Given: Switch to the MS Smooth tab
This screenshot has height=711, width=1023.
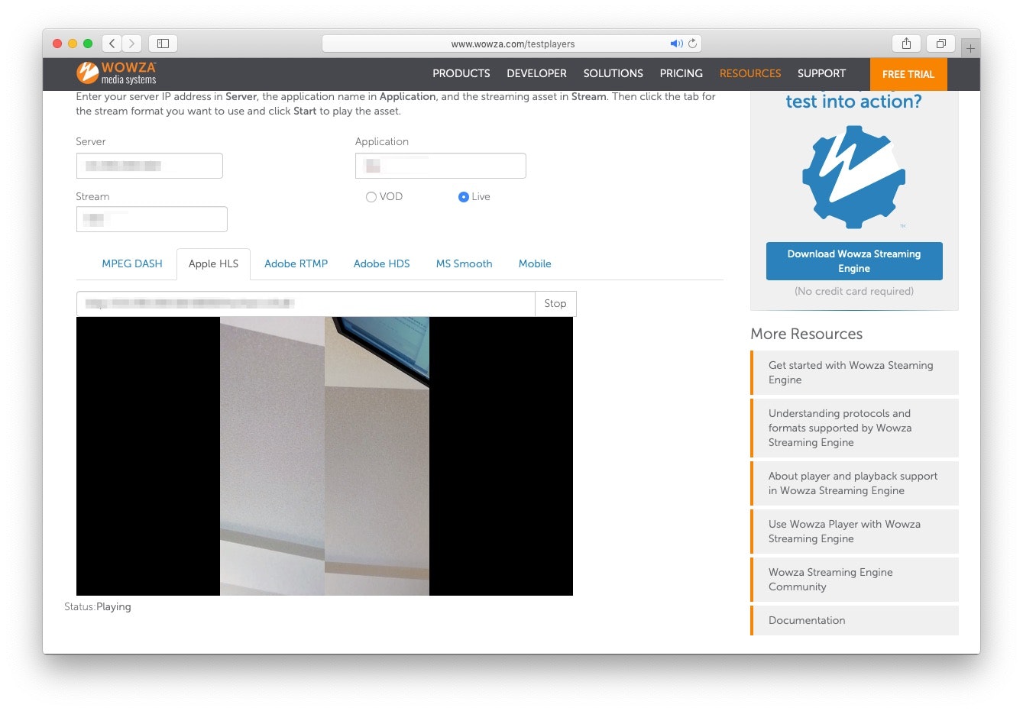Looking at the screenshot, I should (x=464, y=263).
